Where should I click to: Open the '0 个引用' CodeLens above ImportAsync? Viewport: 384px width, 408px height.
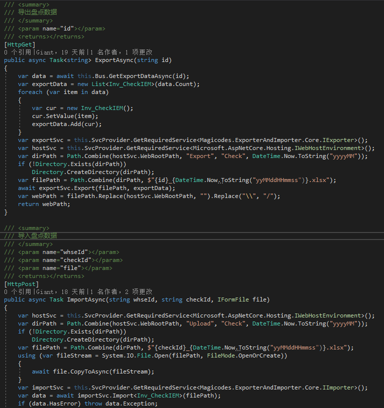(17, 291)
